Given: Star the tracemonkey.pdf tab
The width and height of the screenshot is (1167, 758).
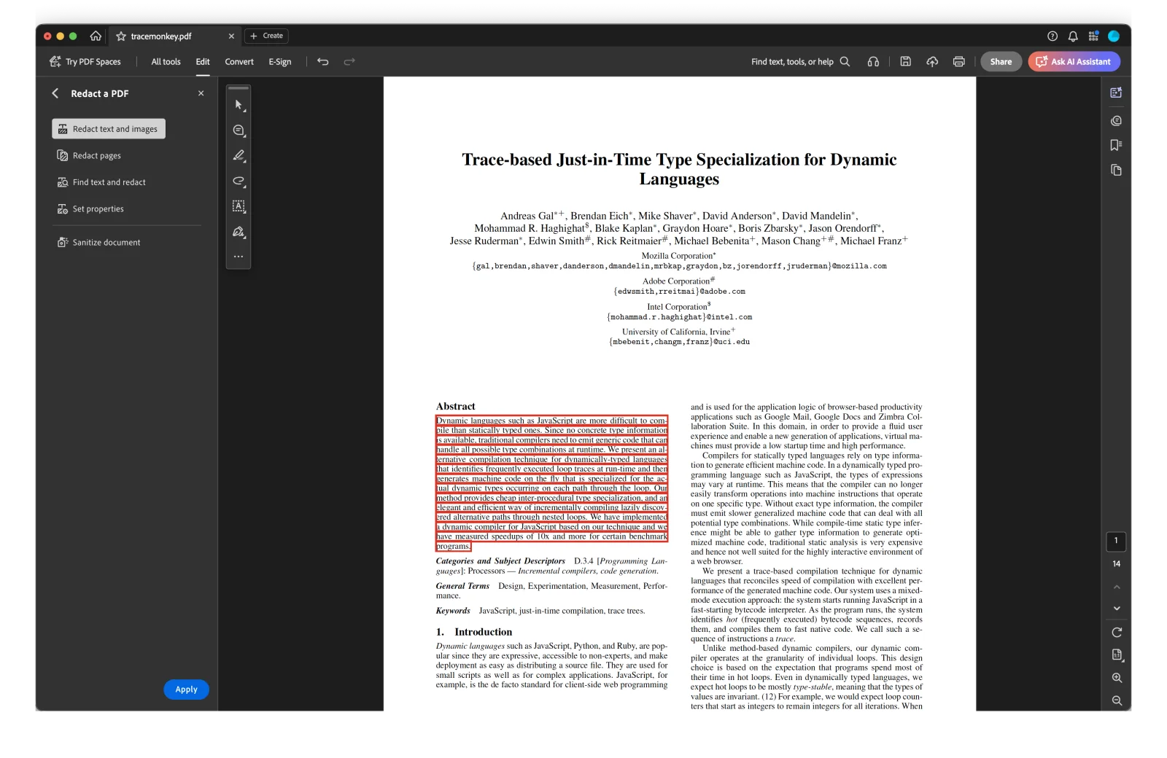Looking at the screenshot, I should point(121,36).
